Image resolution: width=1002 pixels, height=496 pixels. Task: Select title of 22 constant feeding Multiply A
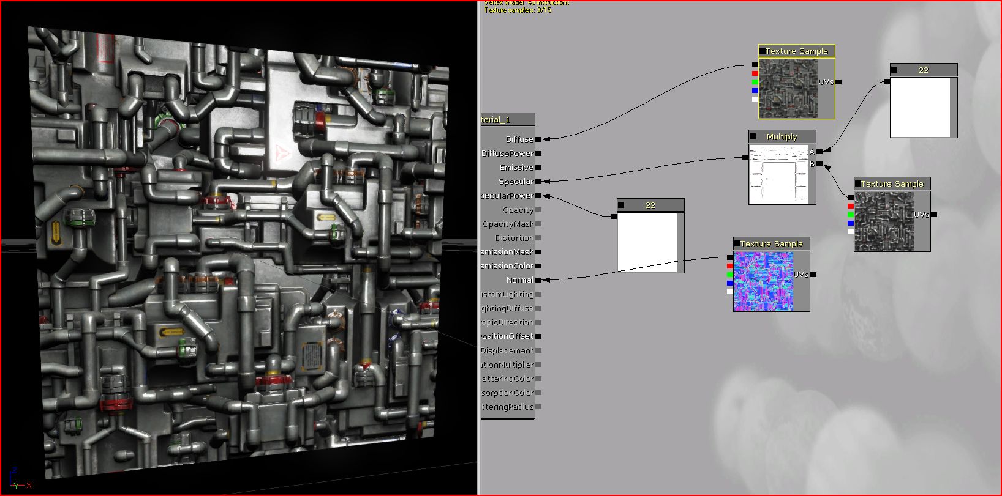point(924,70)
